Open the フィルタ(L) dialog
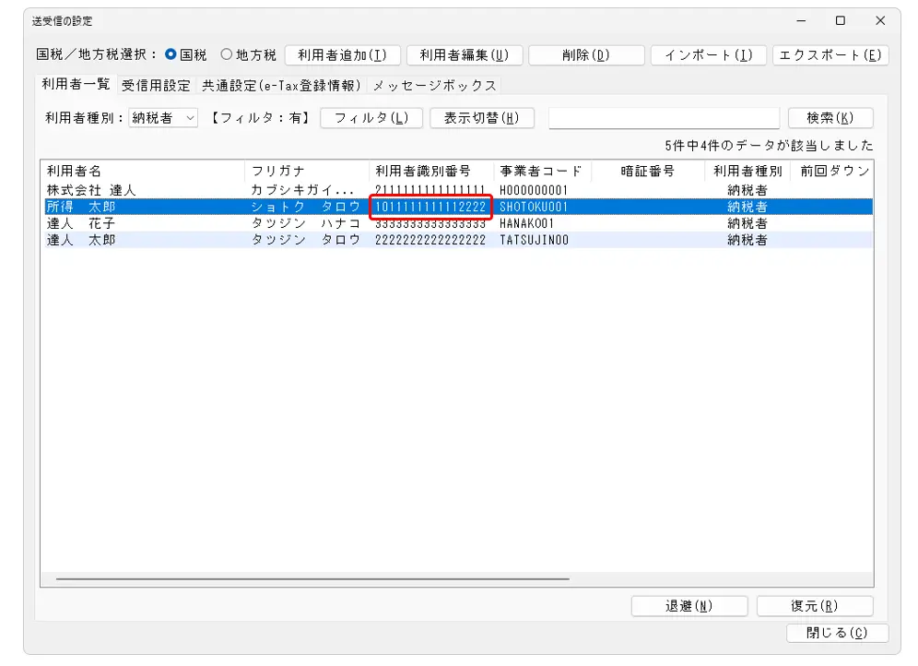This screenshot has height=666, width=918. point(371,118)
